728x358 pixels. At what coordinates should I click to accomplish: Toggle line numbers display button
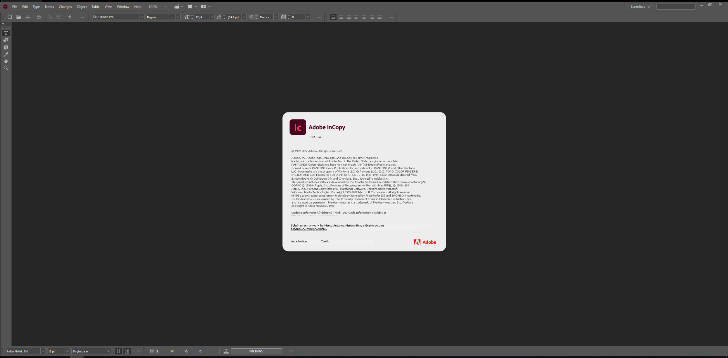pos(118,351)
